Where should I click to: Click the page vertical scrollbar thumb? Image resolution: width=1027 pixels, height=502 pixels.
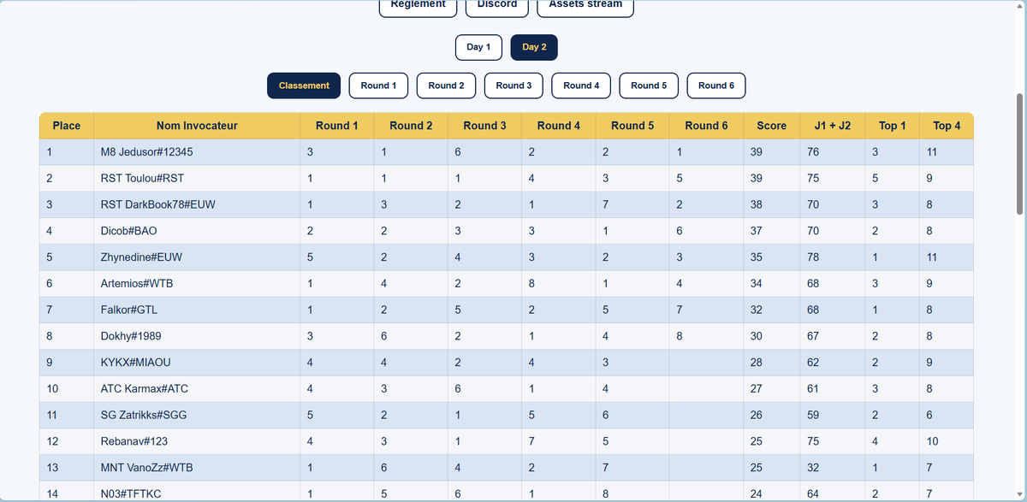[1019, 154]
